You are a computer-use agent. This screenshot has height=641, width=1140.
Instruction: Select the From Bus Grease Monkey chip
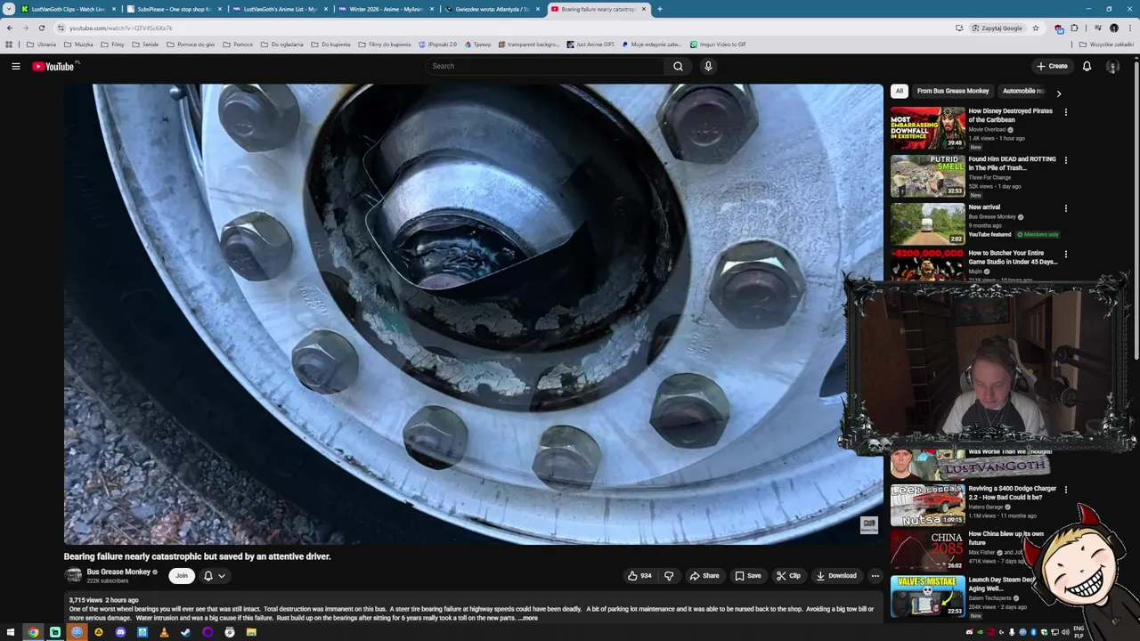pyautogui.click(x=953, y=91)
